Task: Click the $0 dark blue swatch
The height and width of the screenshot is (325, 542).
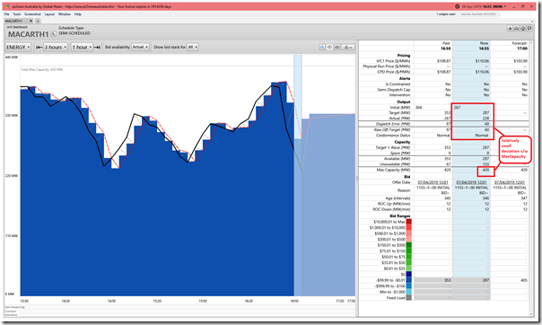Action: [x=409, y=274]
